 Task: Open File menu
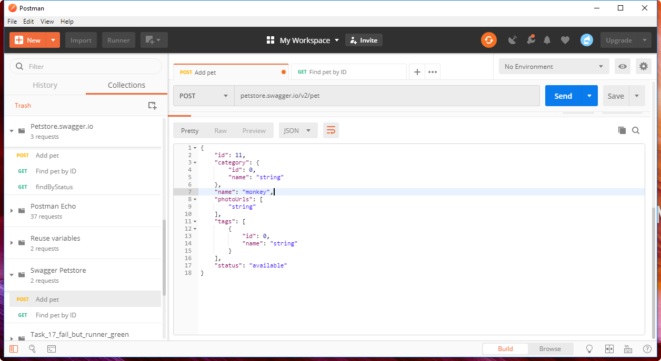tap(12, 22)
